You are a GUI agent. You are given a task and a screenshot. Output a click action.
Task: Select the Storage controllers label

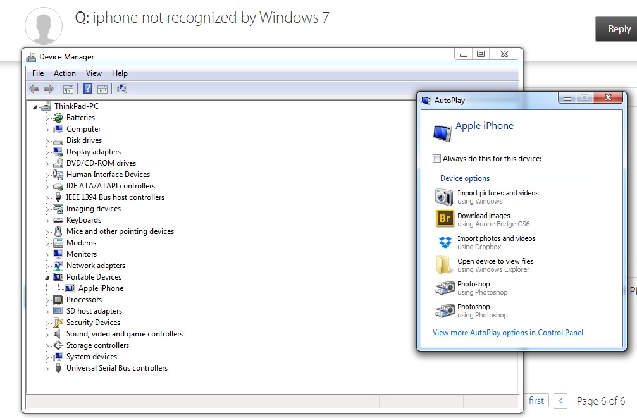click(x=97, y=345)
